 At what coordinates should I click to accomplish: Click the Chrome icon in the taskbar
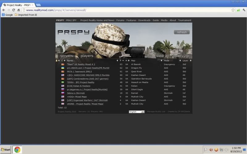[17, 150]
